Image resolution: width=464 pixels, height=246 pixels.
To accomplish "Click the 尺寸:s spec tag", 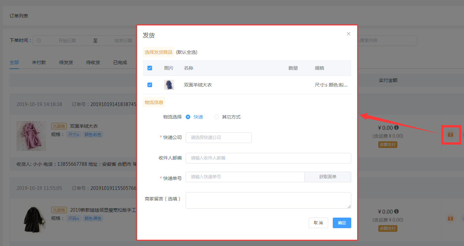I will [x=74, y=134].
